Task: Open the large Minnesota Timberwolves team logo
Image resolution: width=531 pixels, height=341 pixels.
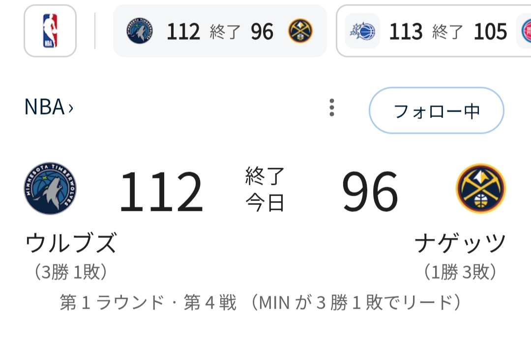Action: pos(50,188)
